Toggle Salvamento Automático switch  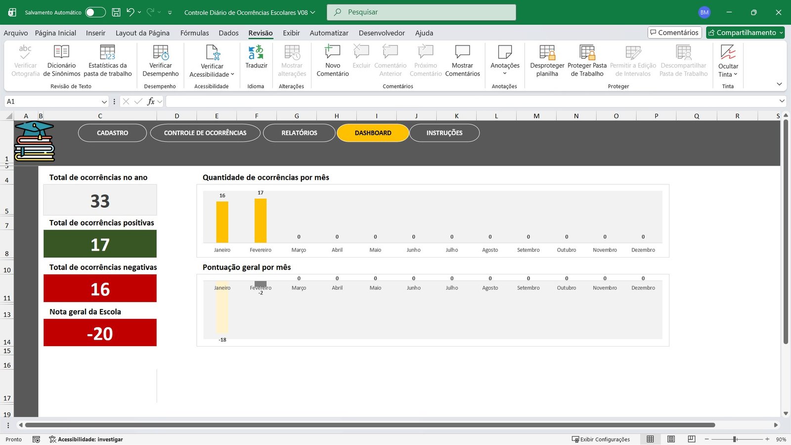pyautogui.click(x=95, y=12)
